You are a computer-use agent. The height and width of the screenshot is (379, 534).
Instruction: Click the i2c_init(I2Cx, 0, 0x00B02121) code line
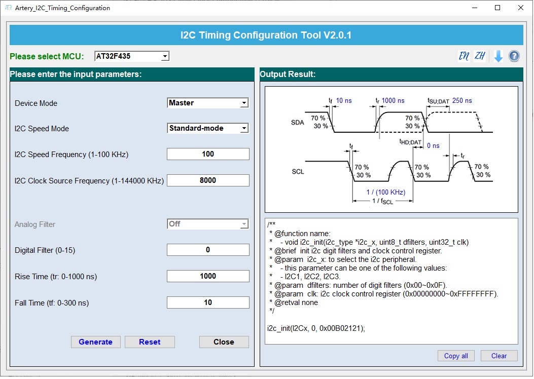(316, 328)
